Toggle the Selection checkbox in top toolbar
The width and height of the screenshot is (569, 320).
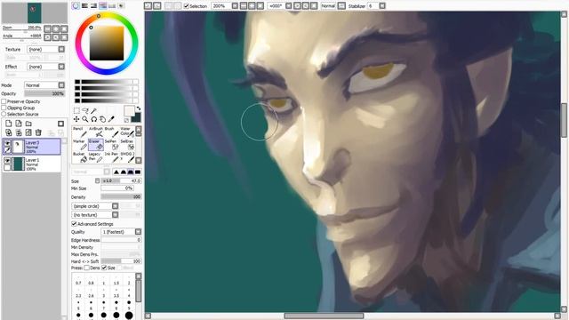pos(187,6)
